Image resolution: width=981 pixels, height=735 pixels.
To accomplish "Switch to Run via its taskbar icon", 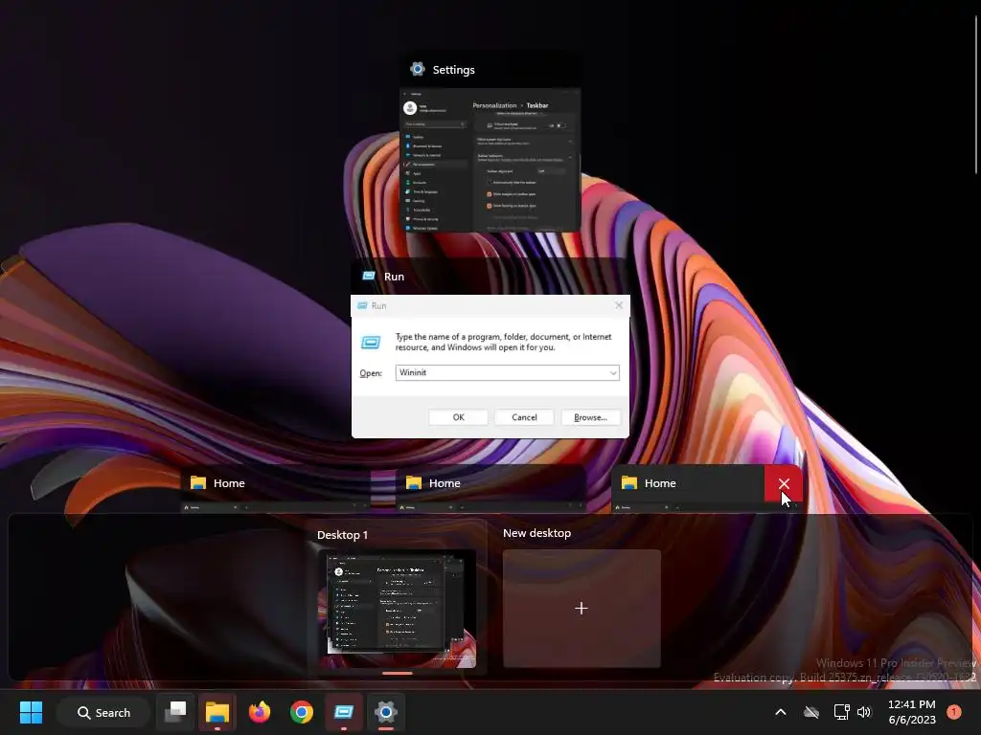I will 344,712.
